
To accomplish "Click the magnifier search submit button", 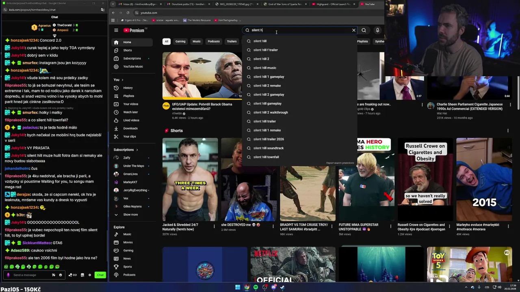I will pos(364,30).
